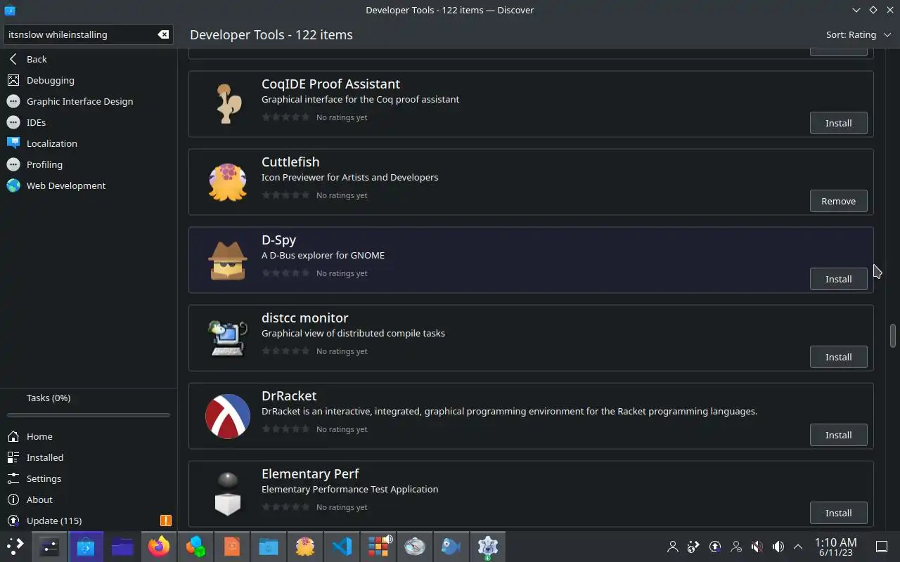The image size is (900, 562).
Task: Open the Profiling category
Action: (89, 164)
